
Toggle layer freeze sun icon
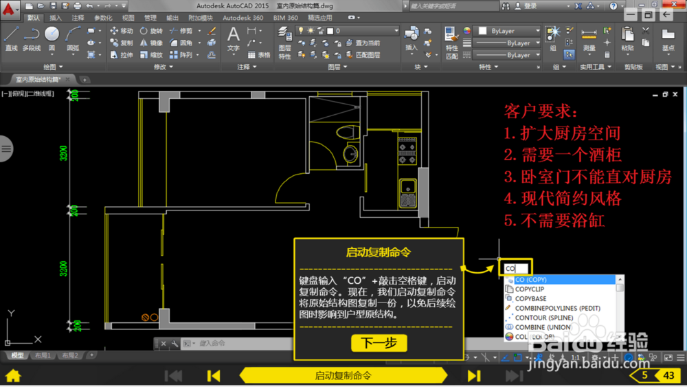point(311,30)
